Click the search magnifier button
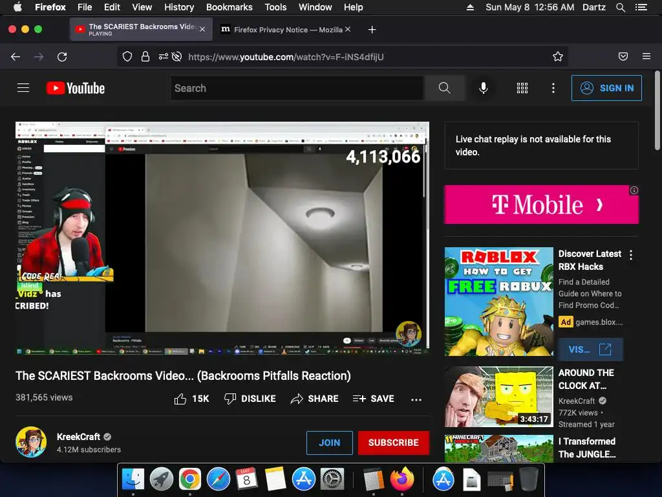This screenshot has width=662, height=497. (x=445, y=88)
